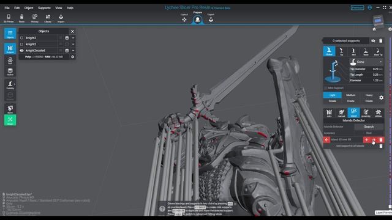Screen dimensions: 392x220
Task: Open the Supports menu
Action: point(44,8)
